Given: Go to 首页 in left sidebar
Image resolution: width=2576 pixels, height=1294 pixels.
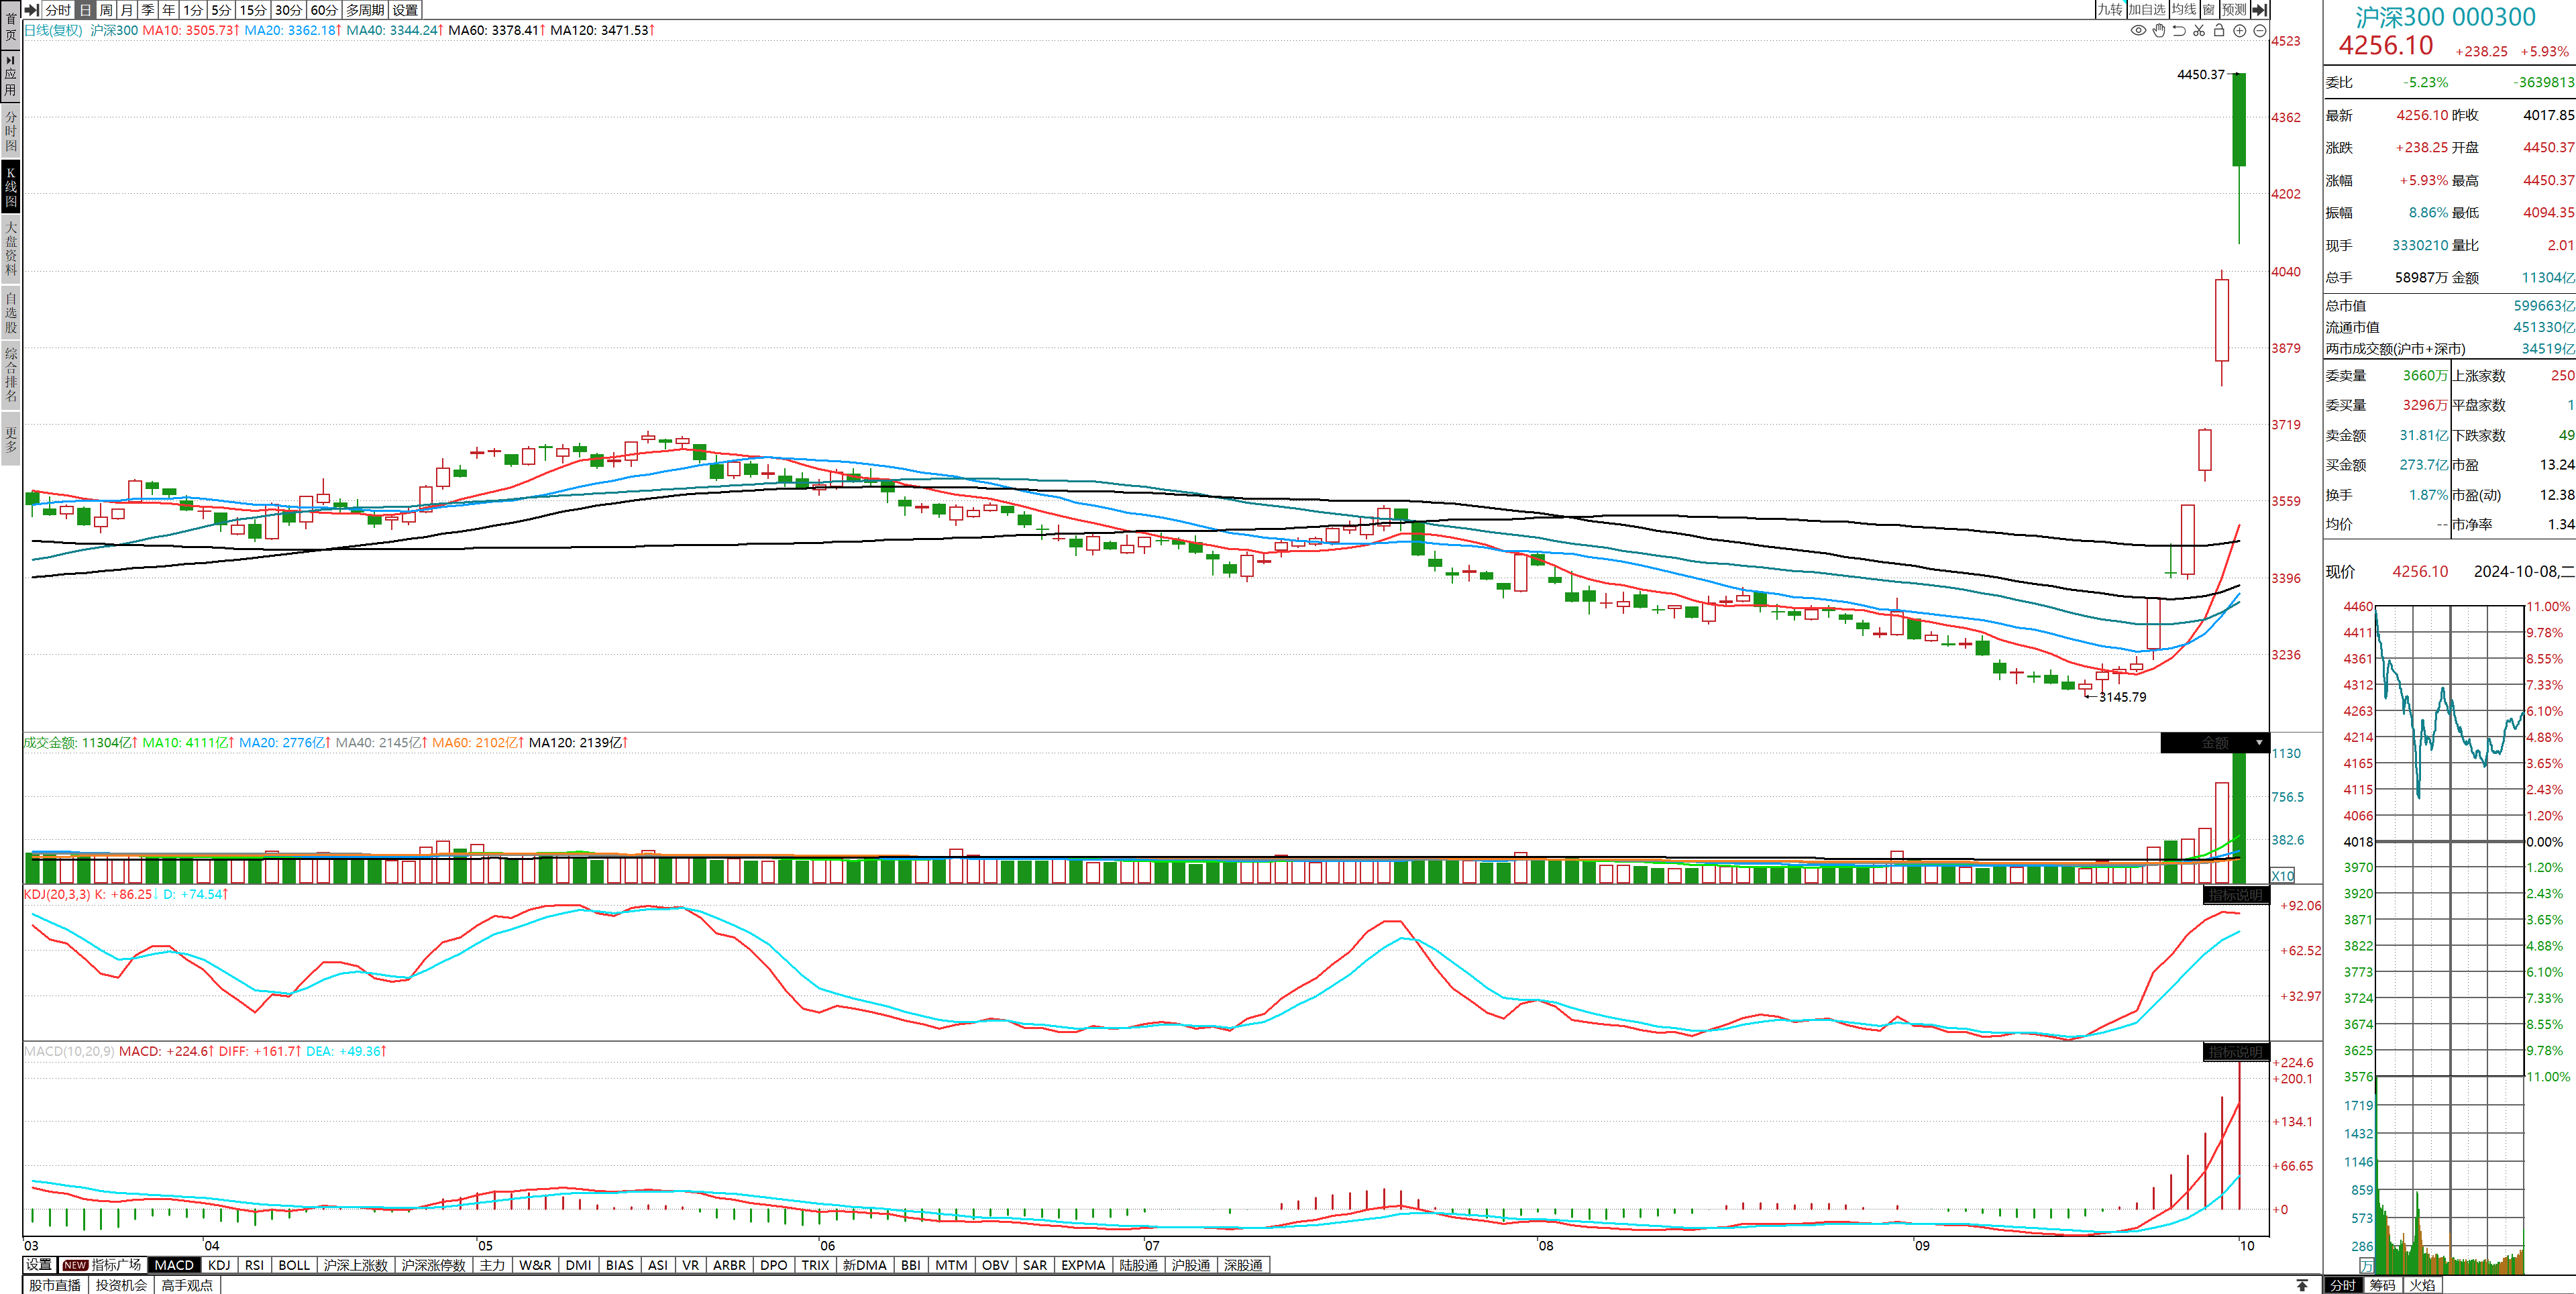Looking at the screenshot, I should (11, 25).
